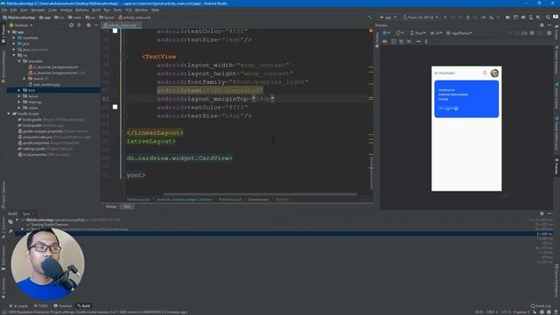Select settings.gradle file

coord(45,149)
